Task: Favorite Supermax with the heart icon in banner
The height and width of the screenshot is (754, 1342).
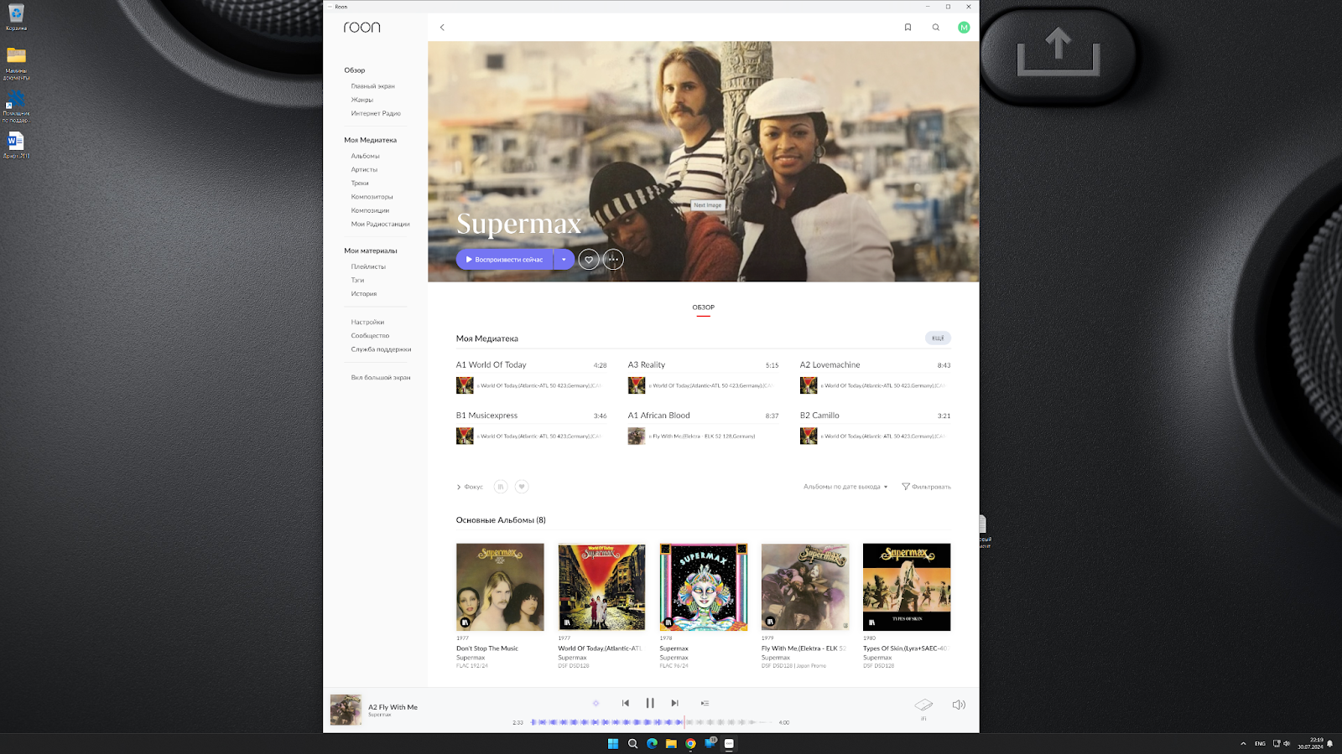Action: 589,260
